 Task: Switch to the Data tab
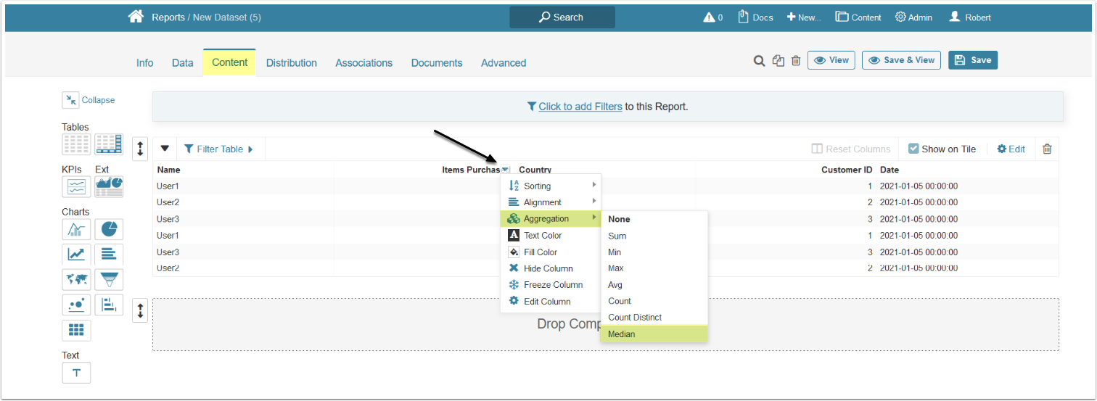point(183,63)
